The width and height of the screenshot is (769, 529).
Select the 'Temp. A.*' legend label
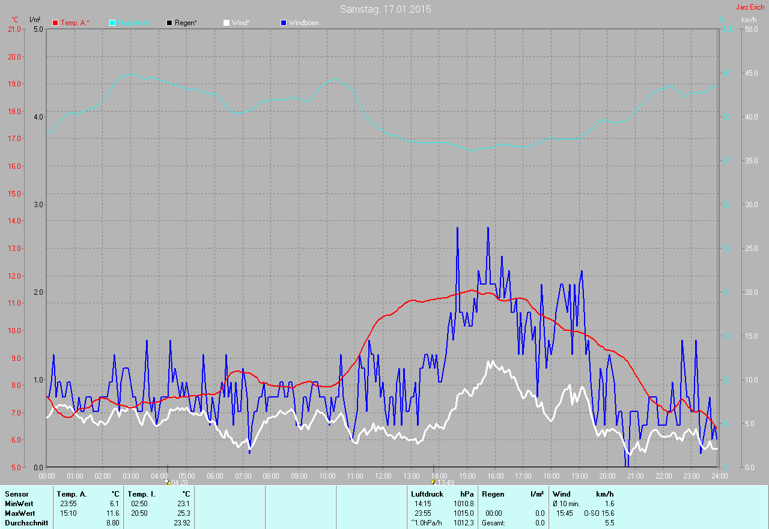pyautogui.click(x=75, y=23)
